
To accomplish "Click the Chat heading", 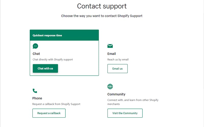I will pos(36,54).
